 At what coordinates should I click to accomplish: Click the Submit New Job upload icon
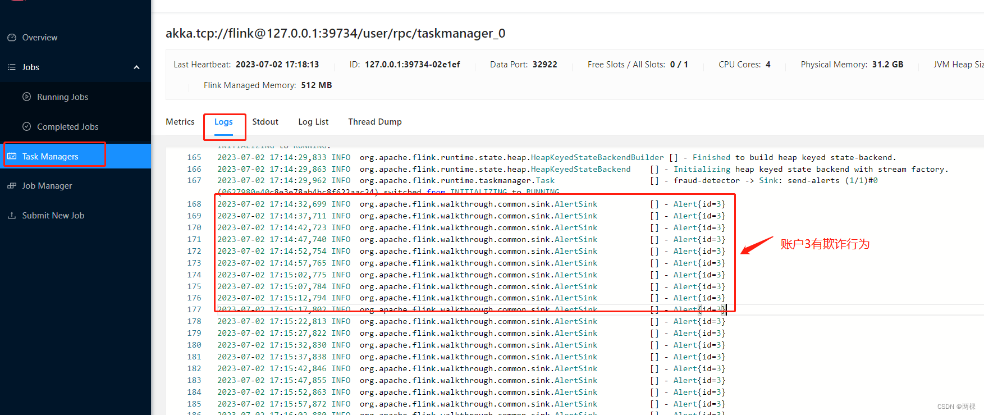(x=12, y=216)
